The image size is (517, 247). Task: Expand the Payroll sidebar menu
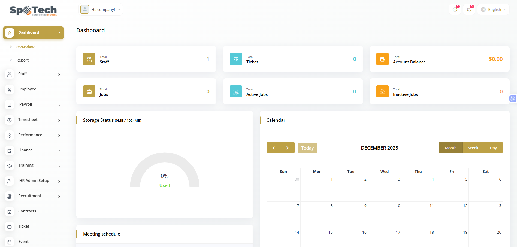point(33,105)
